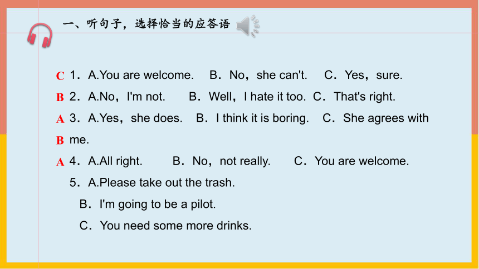Choose option 'A.Please take out the trash.'
The height and width of the screenshot is (269, 479).
click(x=162, y=183)
